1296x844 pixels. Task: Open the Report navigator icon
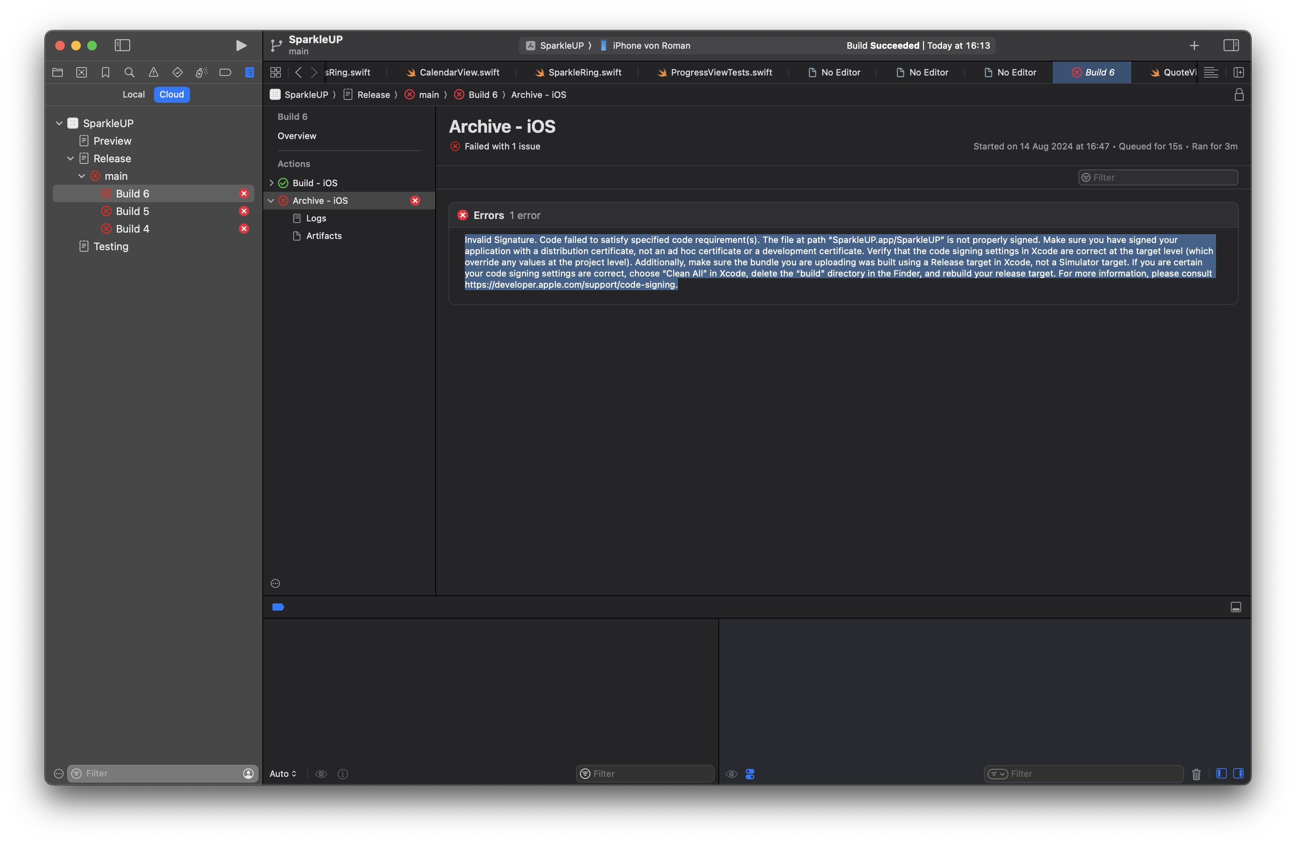tap(249, 72)
